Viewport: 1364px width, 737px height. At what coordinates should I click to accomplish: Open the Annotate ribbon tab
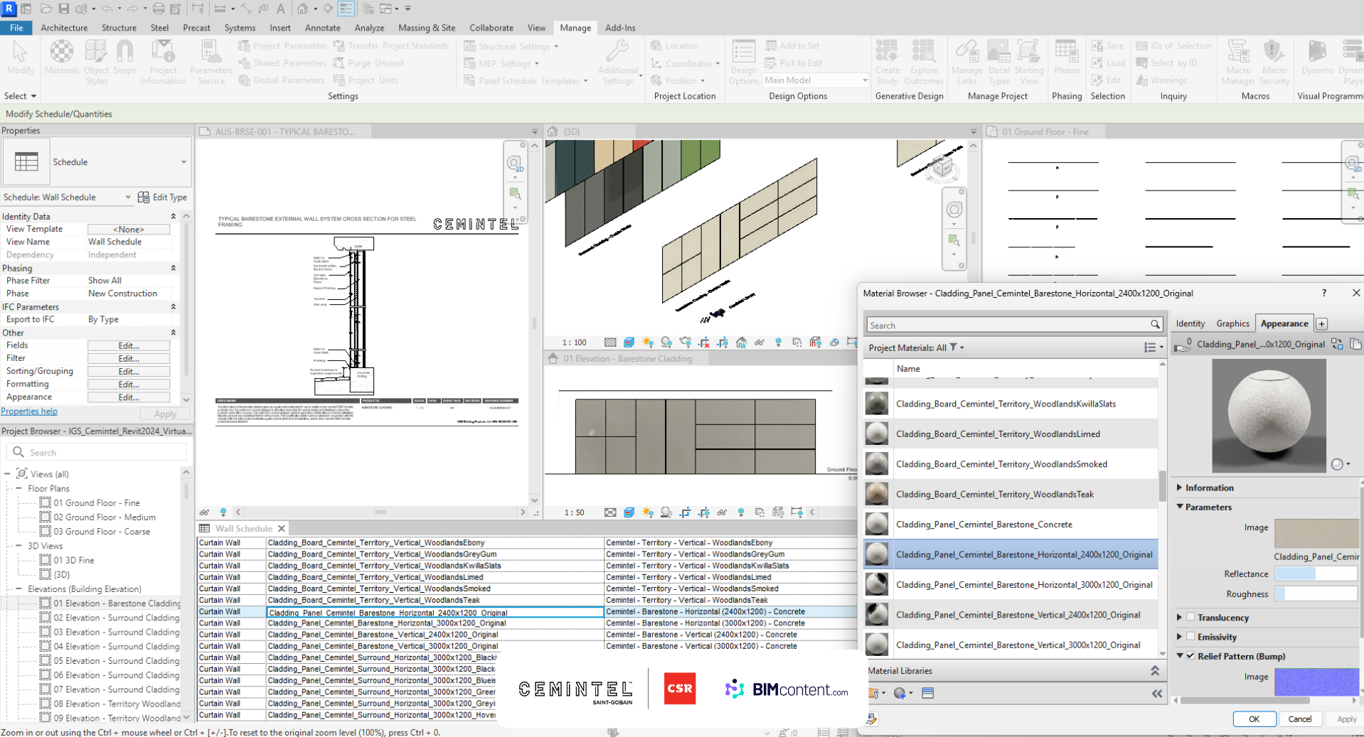[323, 28]
